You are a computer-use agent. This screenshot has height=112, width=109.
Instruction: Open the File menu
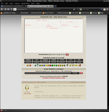click(x=2, y=3)
